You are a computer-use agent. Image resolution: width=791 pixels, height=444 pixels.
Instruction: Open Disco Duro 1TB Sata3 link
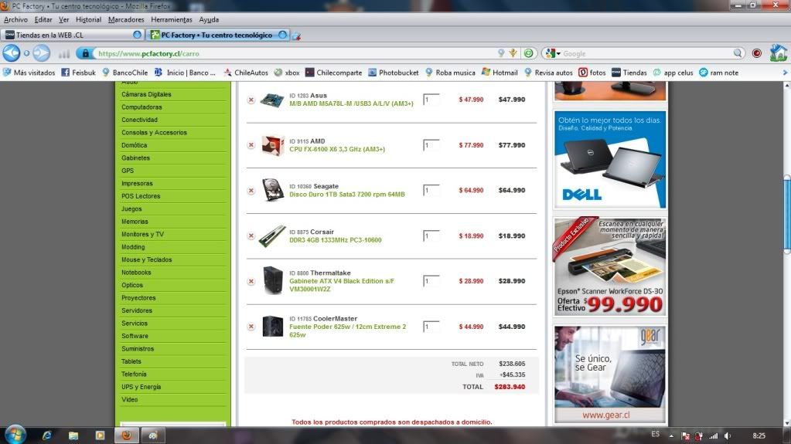coord(347,195)
